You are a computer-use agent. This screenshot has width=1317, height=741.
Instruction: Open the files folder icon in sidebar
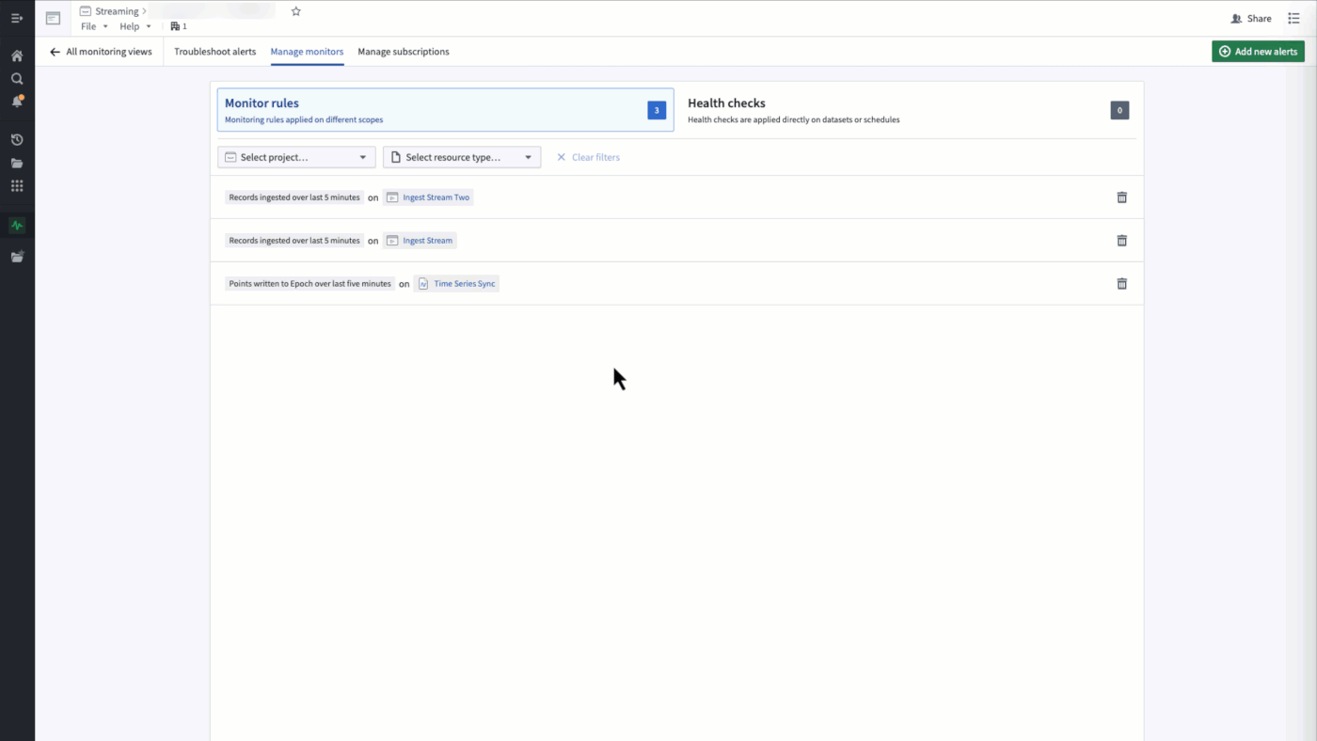pyautogui.click(x=17, y=163)
